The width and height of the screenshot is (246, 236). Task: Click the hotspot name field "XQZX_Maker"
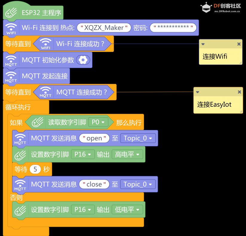[x=104, y=28]
